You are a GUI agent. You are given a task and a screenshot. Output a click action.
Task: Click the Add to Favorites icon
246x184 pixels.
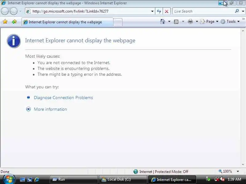[14, 21]
